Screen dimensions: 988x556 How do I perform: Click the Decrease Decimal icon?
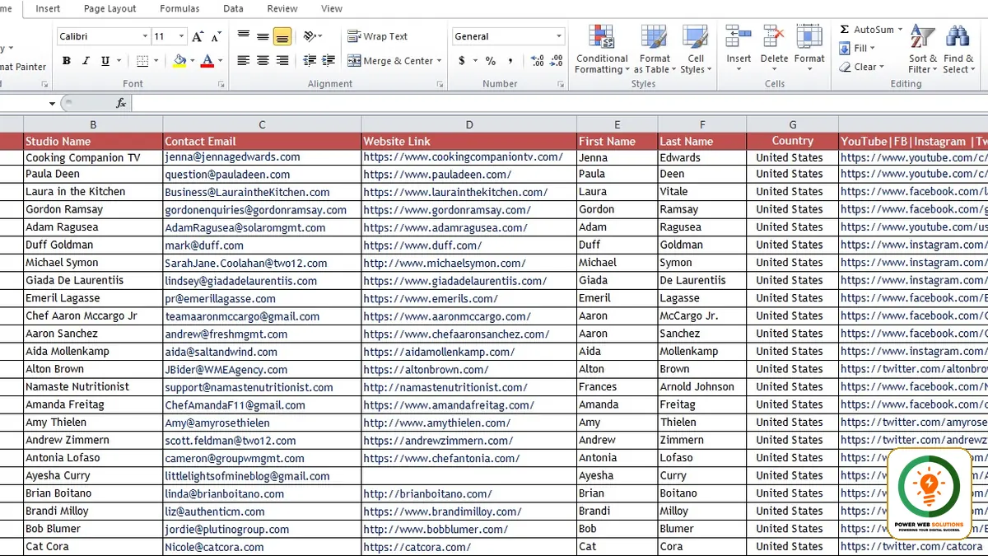tap(557, 61)
